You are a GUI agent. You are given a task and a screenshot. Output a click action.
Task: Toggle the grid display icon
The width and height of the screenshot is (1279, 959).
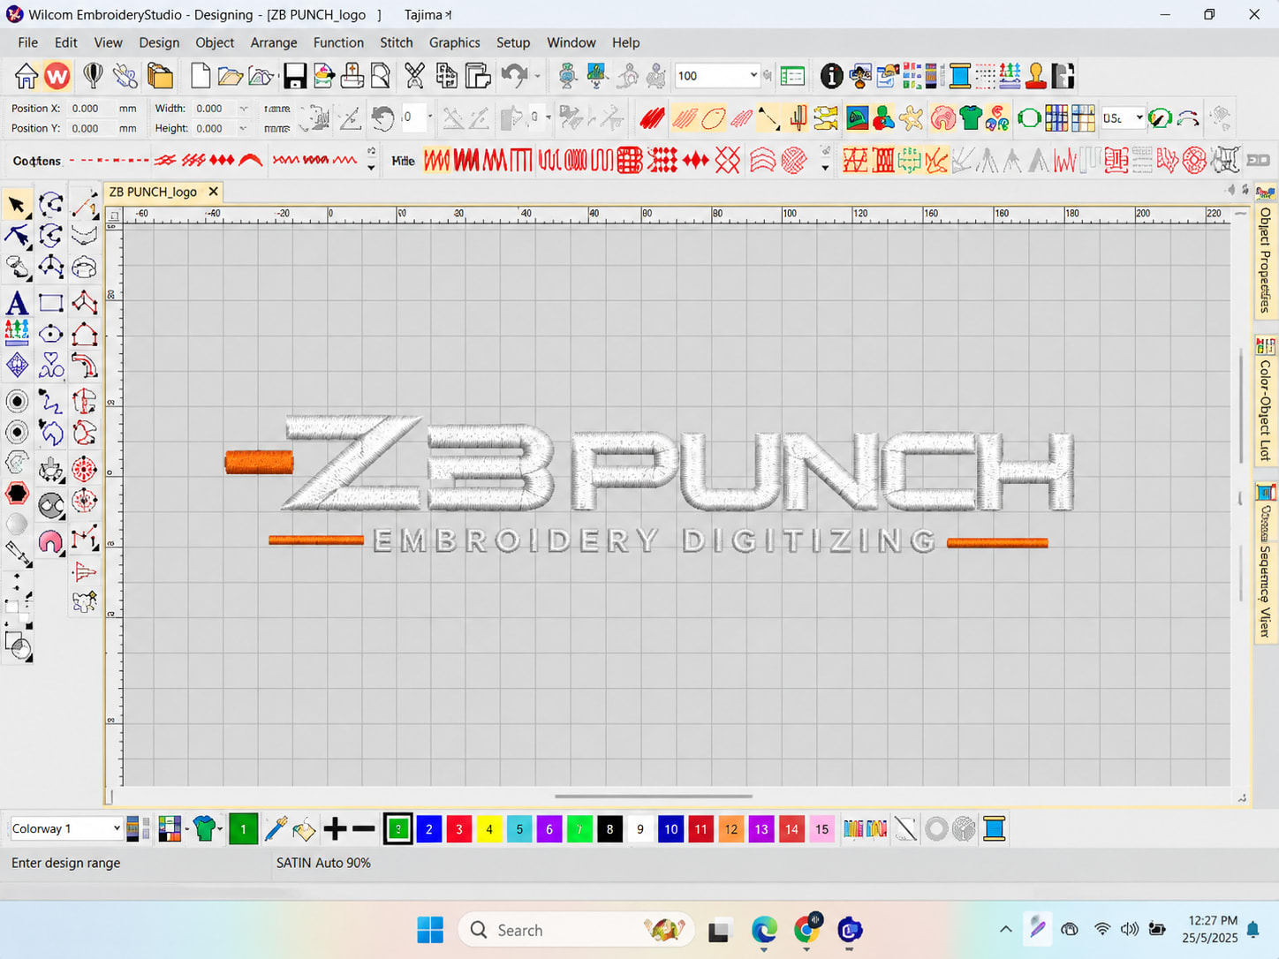[1056, 117]
